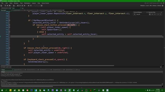Open the Windows Start menu
Image resolution: width=165 pixels, height=92 pixels.
[x=2, y=90]
